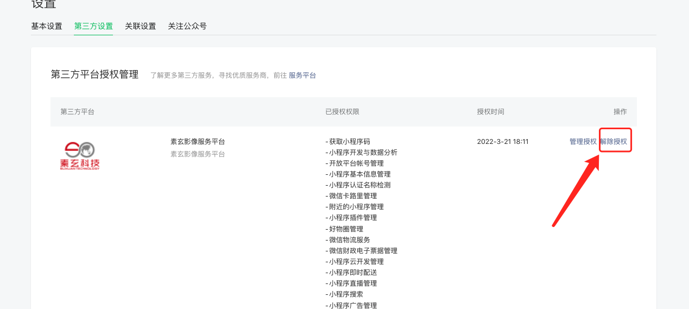689x309 pixels.
Task: Click the 小程序直播管理 permission entry
Action: [353, 283]
